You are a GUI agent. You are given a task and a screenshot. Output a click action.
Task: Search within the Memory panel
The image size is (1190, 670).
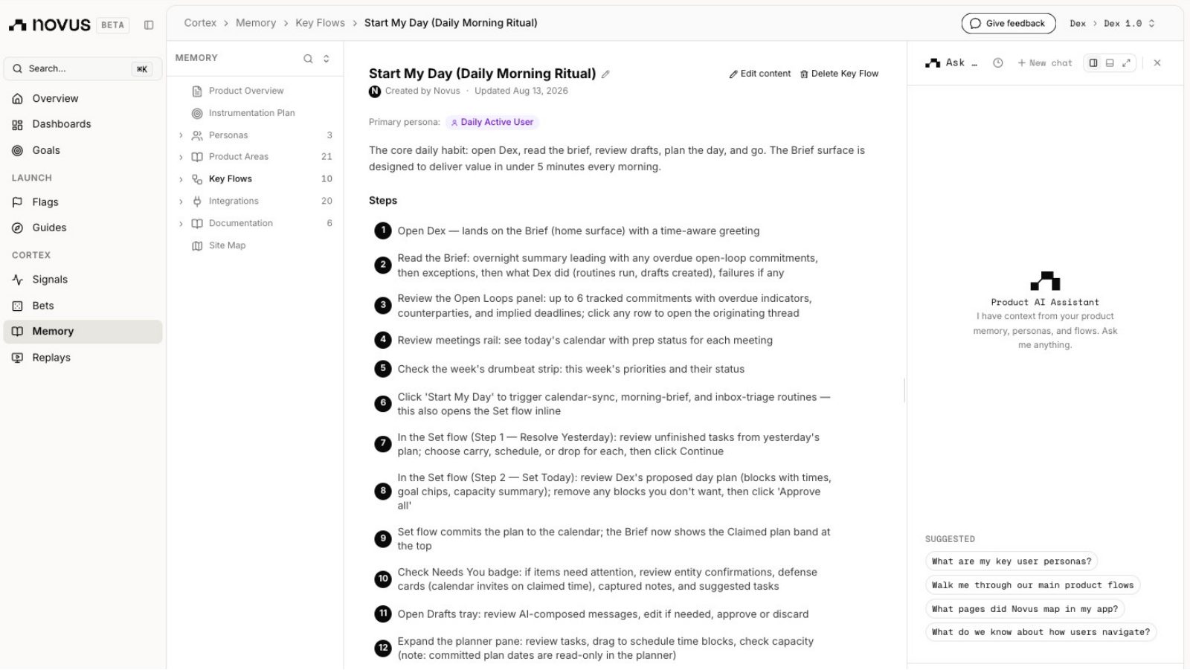pos(308,59)
